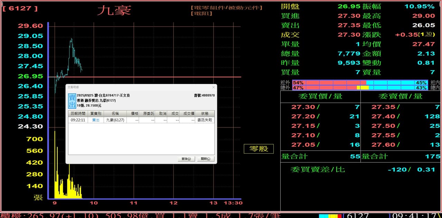Viewport: 442px width, 218px height.
Task: Click the 27.40 ask price row
Action: pos(383,116)
